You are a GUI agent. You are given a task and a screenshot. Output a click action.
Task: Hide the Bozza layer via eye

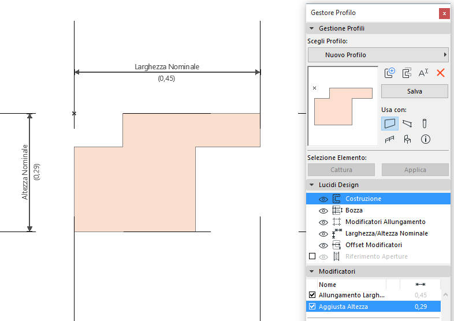pos(323,211)
